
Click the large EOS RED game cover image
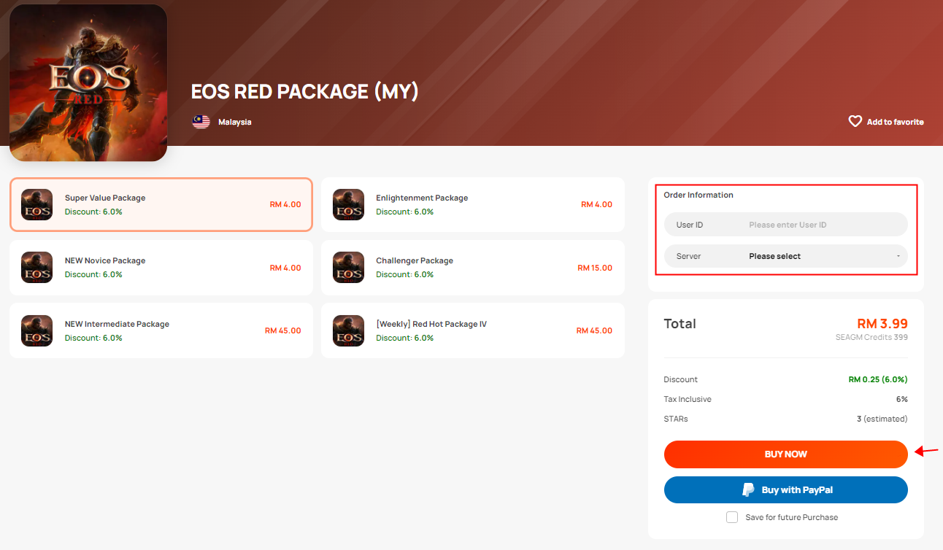88,82
